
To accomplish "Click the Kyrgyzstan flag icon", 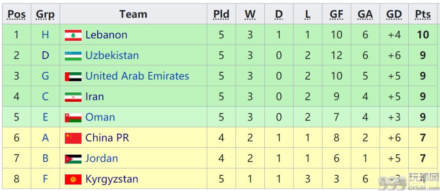I will (x=73, y=179).
